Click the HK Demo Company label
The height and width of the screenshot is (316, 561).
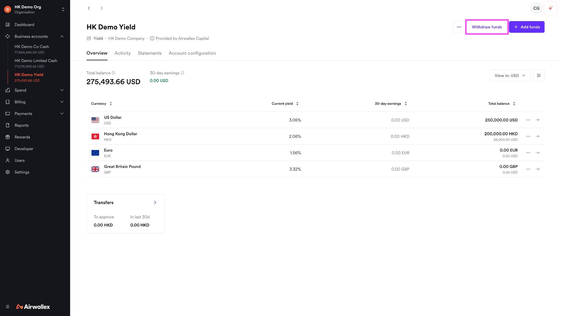pos(126,38)
